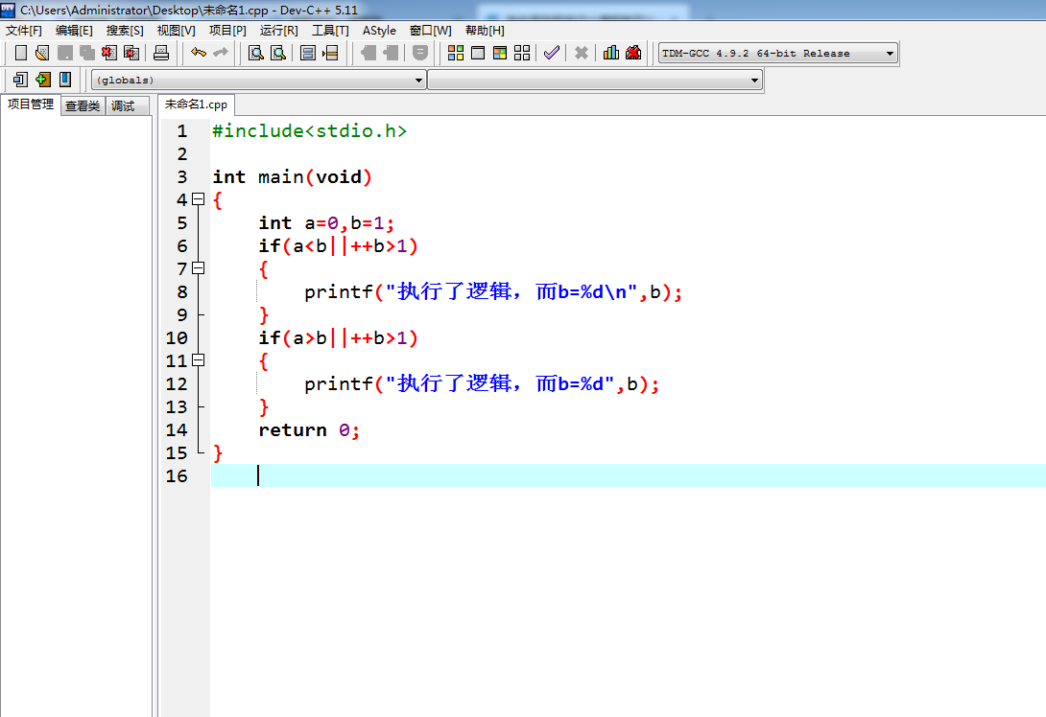Image resolution: width=1046 pixels, height=717 pixels.
Task: Switch to the 项目管理 tab
Action: (31, 104)
